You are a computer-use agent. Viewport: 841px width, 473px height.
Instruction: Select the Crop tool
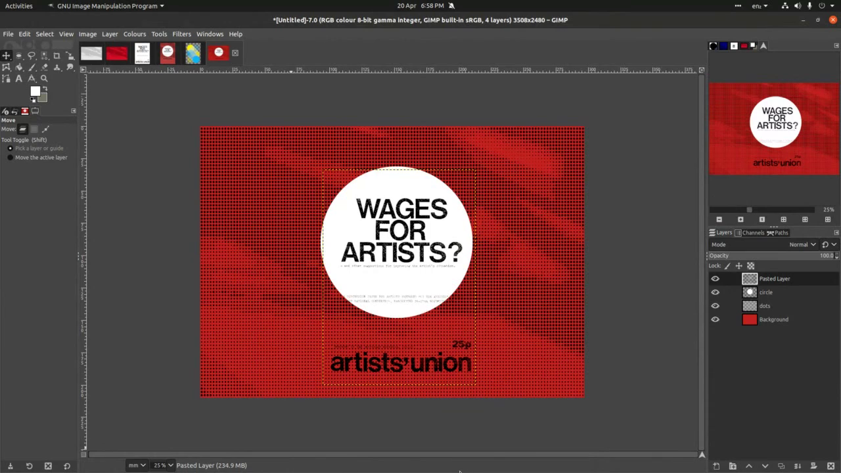click(57, 56)
